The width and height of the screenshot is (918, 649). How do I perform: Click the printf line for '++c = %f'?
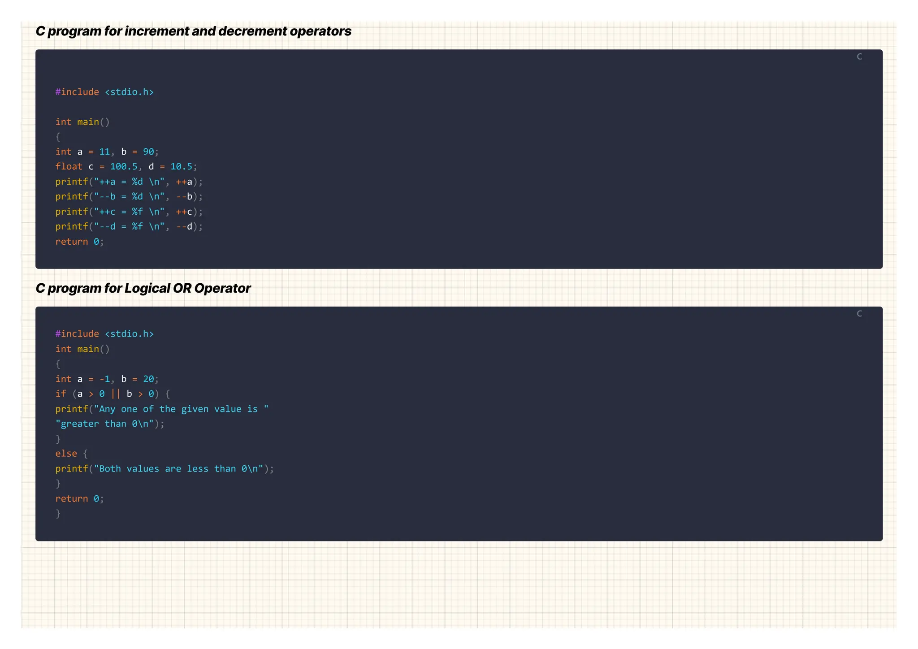coord(129,212)
